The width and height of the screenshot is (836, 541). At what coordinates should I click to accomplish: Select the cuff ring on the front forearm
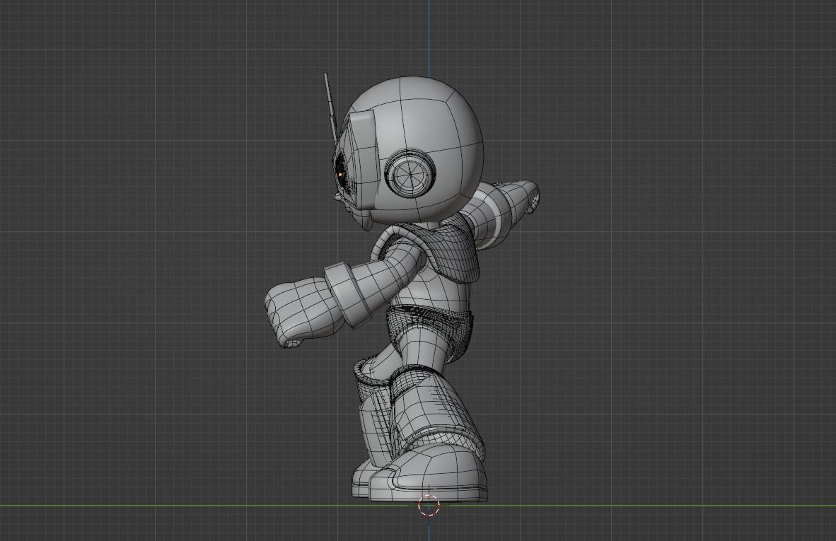click(349, 295)
